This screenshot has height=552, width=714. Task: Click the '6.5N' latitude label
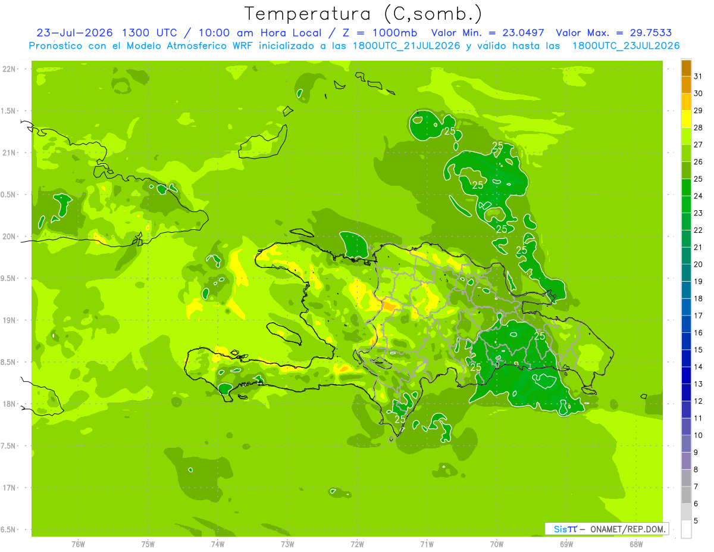9,529
